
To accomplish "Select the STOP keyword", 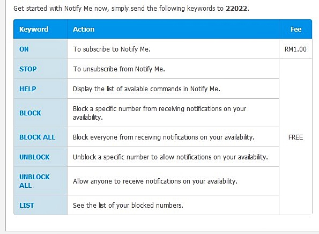I will tap(28, 69).
